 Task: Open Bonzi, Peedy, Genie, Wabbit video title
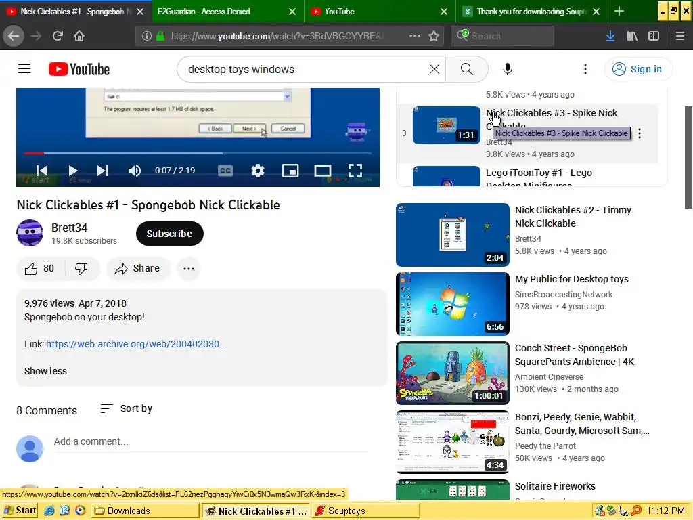[582, 424]
